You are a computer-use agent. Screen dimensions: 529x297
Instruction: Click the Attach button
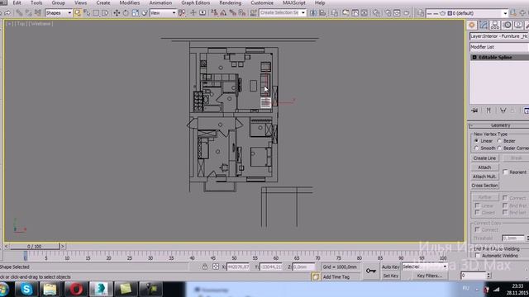484,167
